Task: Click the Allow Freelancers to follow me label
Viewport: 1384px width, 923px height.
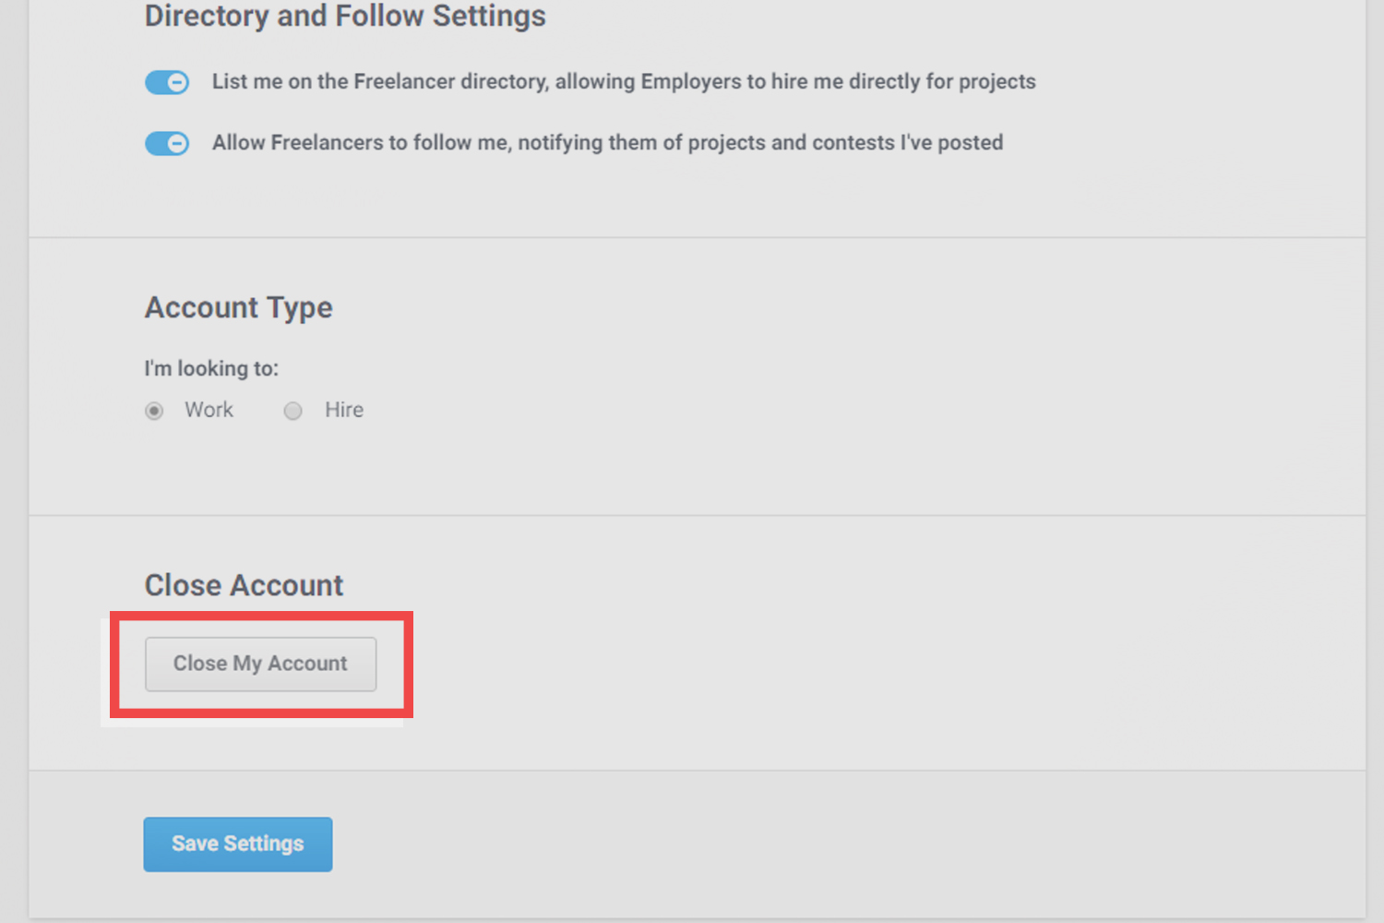Action: (607, 142)
